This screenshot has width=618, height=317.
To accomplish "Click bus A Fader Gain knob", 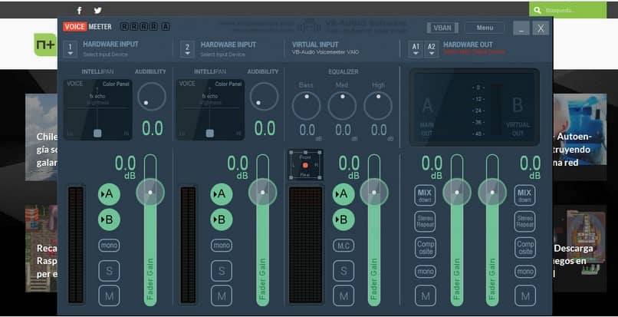I will [457, 192].
